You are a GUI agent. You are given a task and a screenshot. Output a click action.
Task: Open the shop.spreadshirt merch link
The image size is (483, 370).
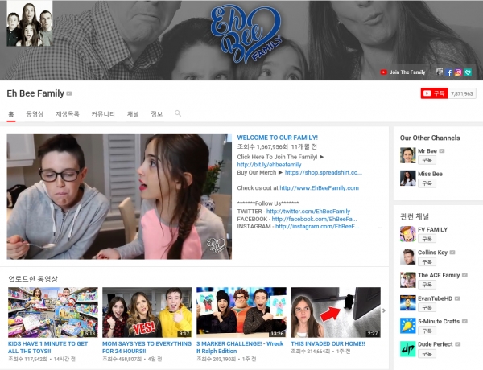pos(324,172)
